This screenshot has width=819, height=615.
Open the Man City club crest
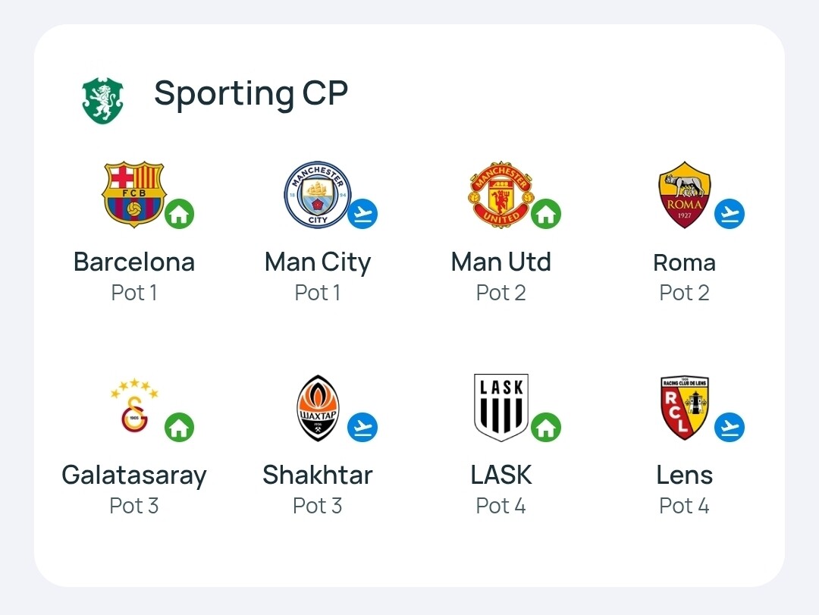click(318, 194)
